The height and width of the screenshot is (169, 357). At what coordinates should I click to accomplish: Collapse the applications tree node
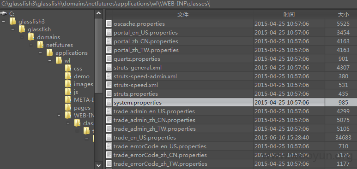(x=40, y=52)
